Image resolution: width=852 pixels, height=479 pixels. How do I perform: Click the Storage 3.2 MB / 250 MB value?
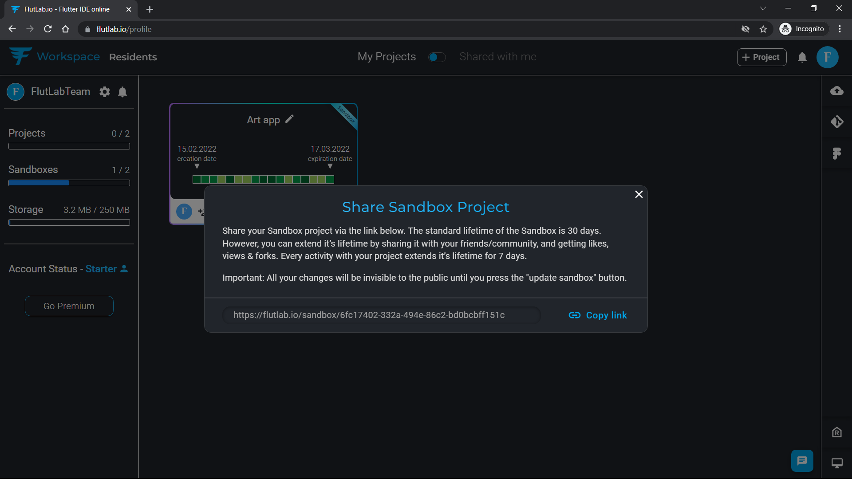tap(96, 210)
